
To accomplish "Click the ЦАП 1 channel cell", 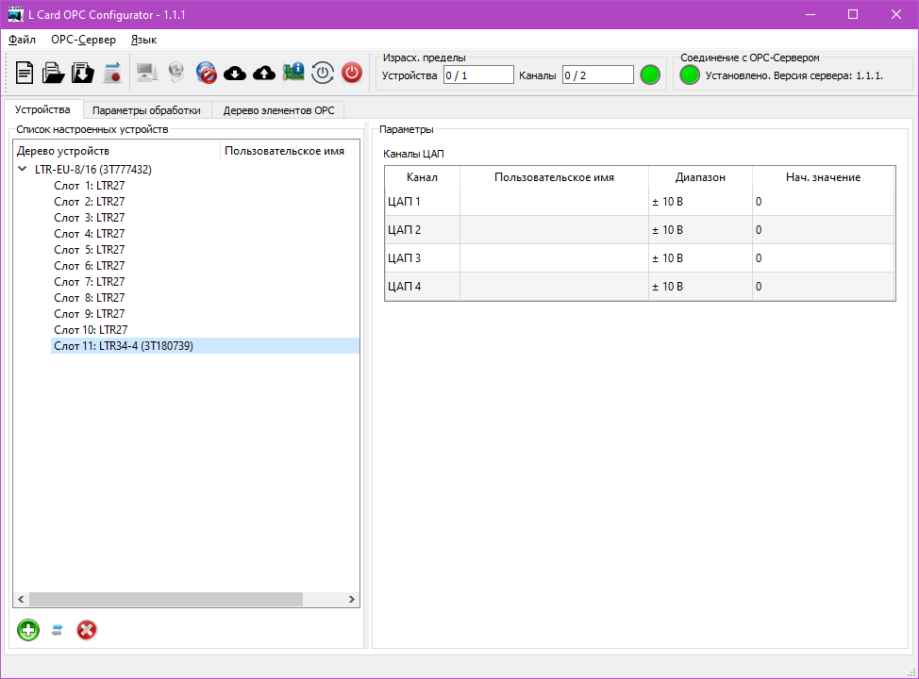I will (423, 202).
